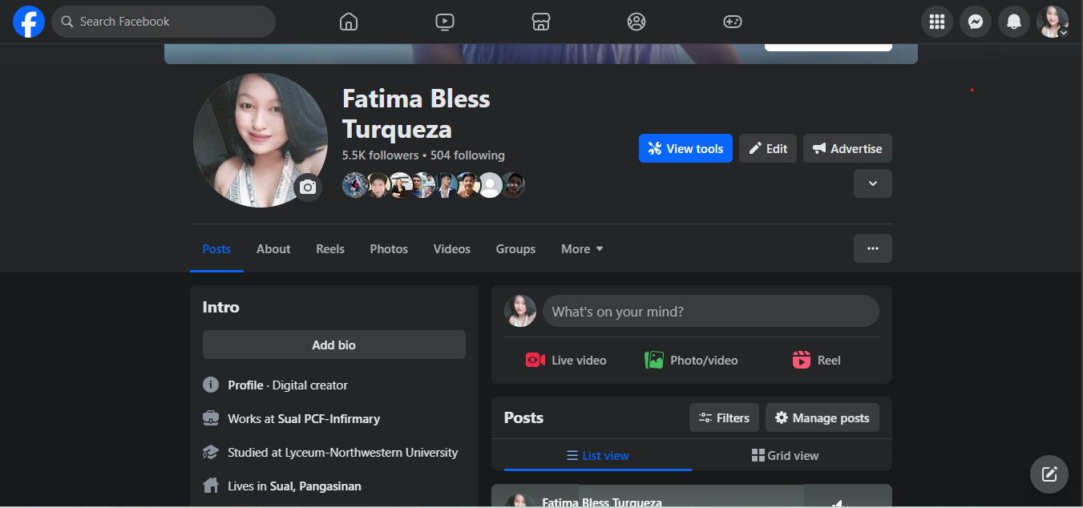
Task: Click the Fatima Bless Turqueza post author name
Action: click(x=602, y=502)
